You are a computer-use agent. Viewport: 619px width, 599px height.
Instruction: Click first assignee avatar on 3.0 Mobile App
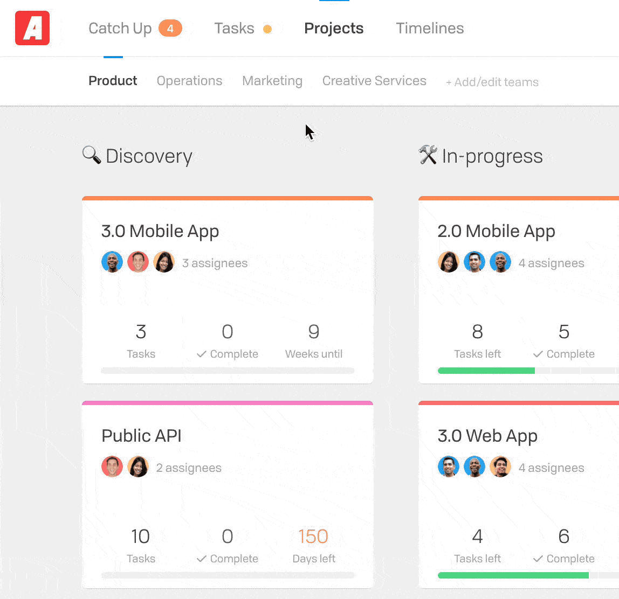point(112,262)
